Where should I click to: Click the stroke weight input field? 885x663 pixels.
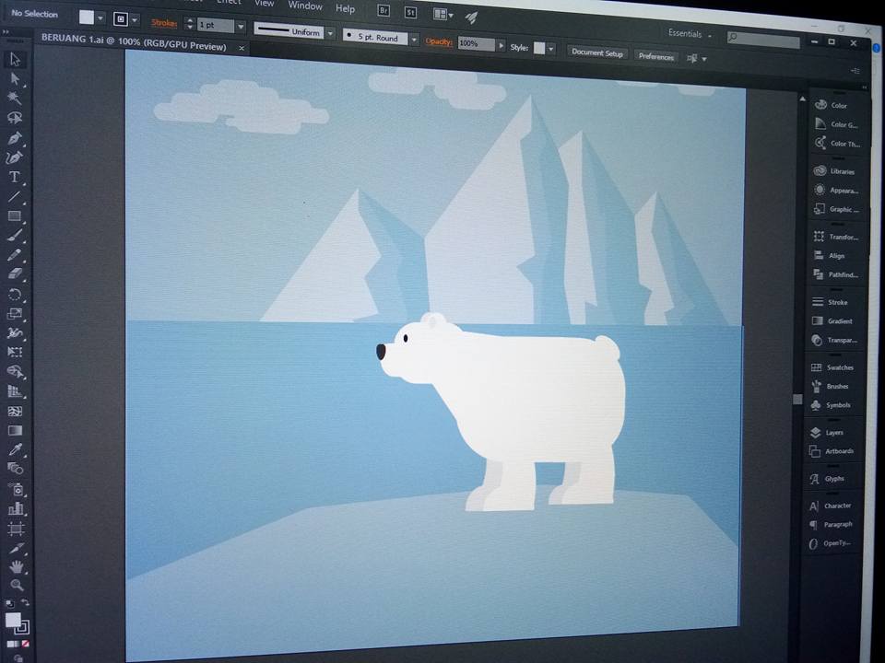point(216,26)
